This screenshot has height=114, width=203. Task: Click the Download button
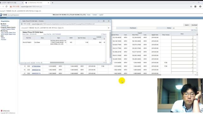point(194,25)
